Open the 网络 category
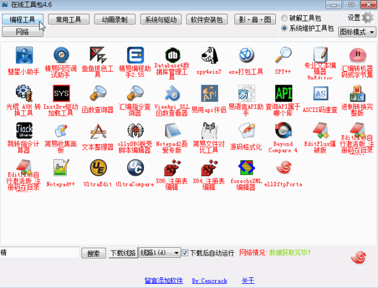The image size is (378, 288). (x=22, y=31)
